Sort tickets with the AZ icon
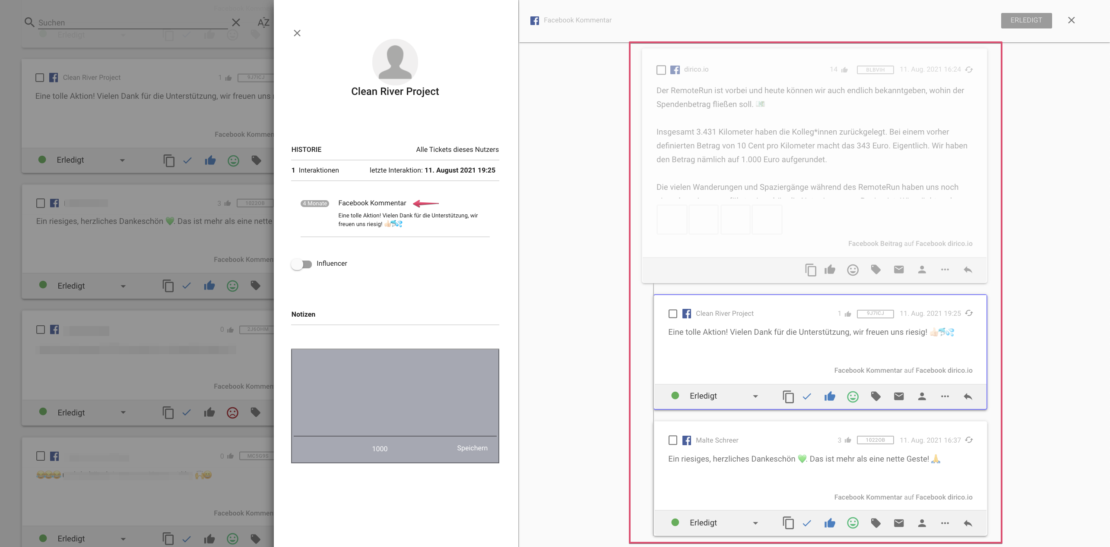Viewport: 1110px width, 547px height. (263, 22)
